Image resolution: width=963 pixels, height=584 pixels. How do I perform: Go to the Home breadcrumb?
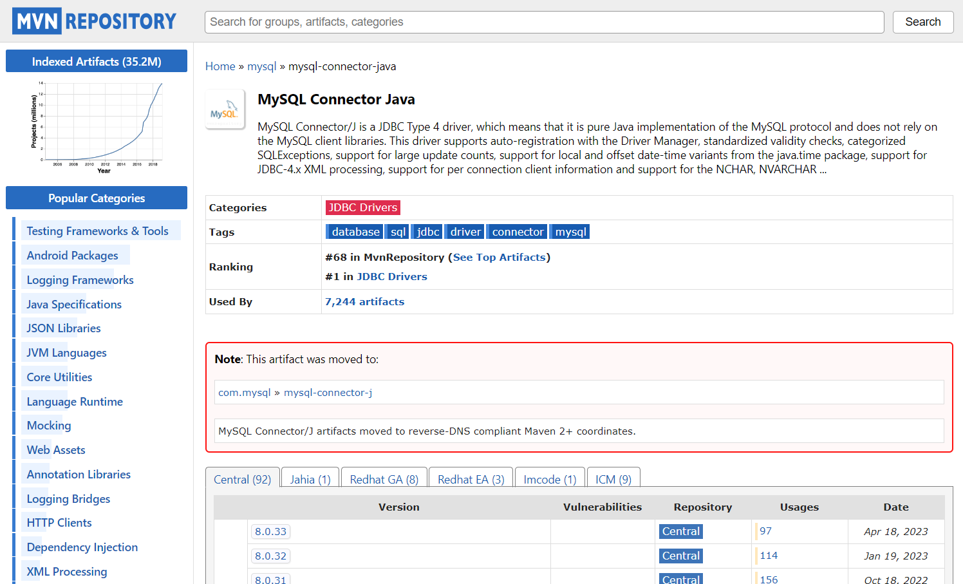(220, 66)
